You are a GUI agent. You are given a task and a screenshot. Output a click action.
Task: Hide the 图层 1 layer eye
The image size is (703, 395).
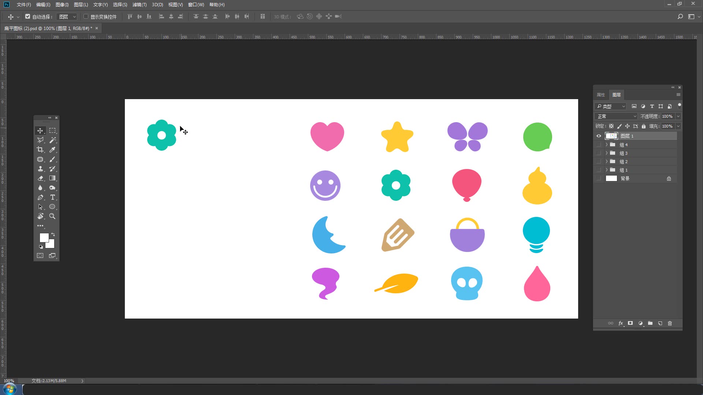click(599, 136)
